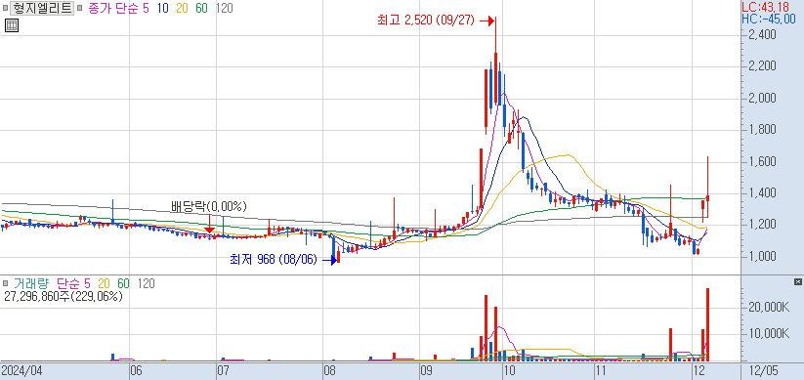804x380 pixels.
Task: Click the volume 60-day average label
Action: 123,283
